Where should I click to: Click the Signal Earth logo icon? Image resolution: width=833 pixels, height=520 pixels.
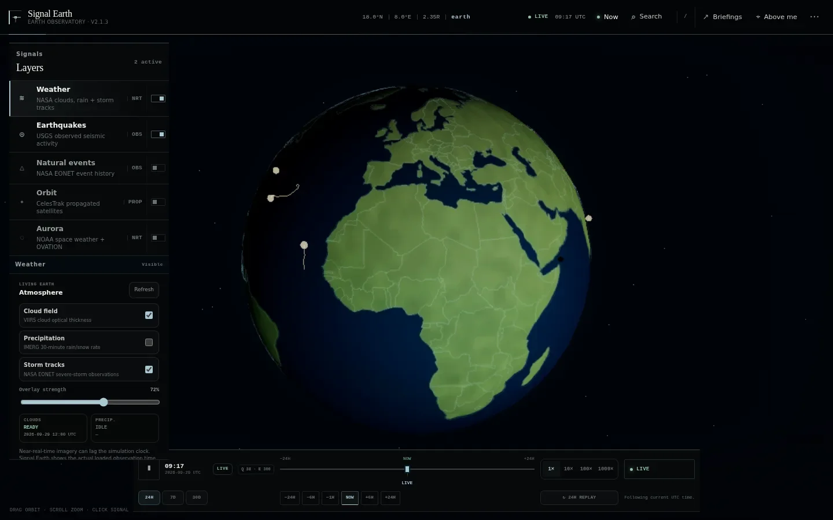click(16, 17)
